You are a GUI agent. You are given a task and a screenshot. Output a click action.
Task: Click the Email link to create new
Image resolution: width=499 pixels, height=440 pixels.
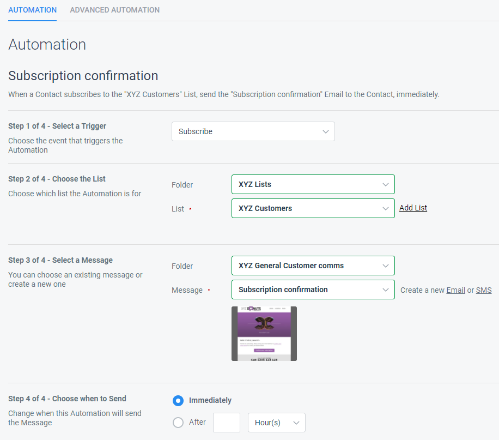(x=455, y=290)
